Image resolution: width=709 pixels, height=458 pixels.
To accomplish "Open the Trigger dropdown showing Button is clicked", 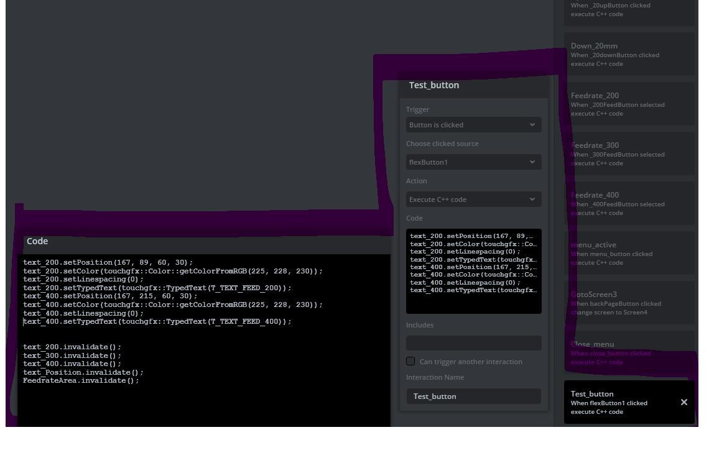I will click(473, 125).
